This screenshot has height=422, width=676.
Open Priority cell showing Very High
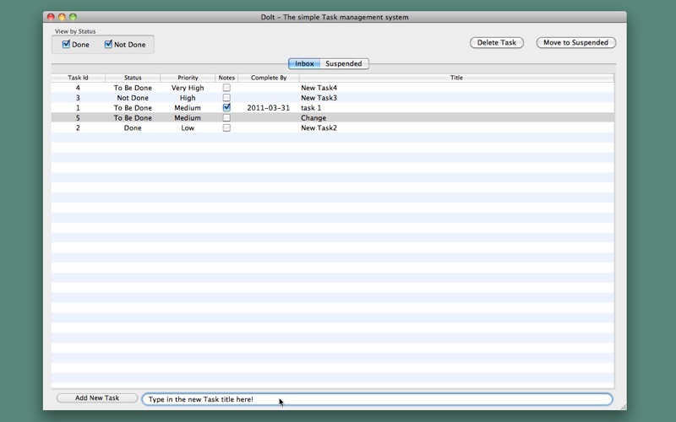(x=188, y=88)
